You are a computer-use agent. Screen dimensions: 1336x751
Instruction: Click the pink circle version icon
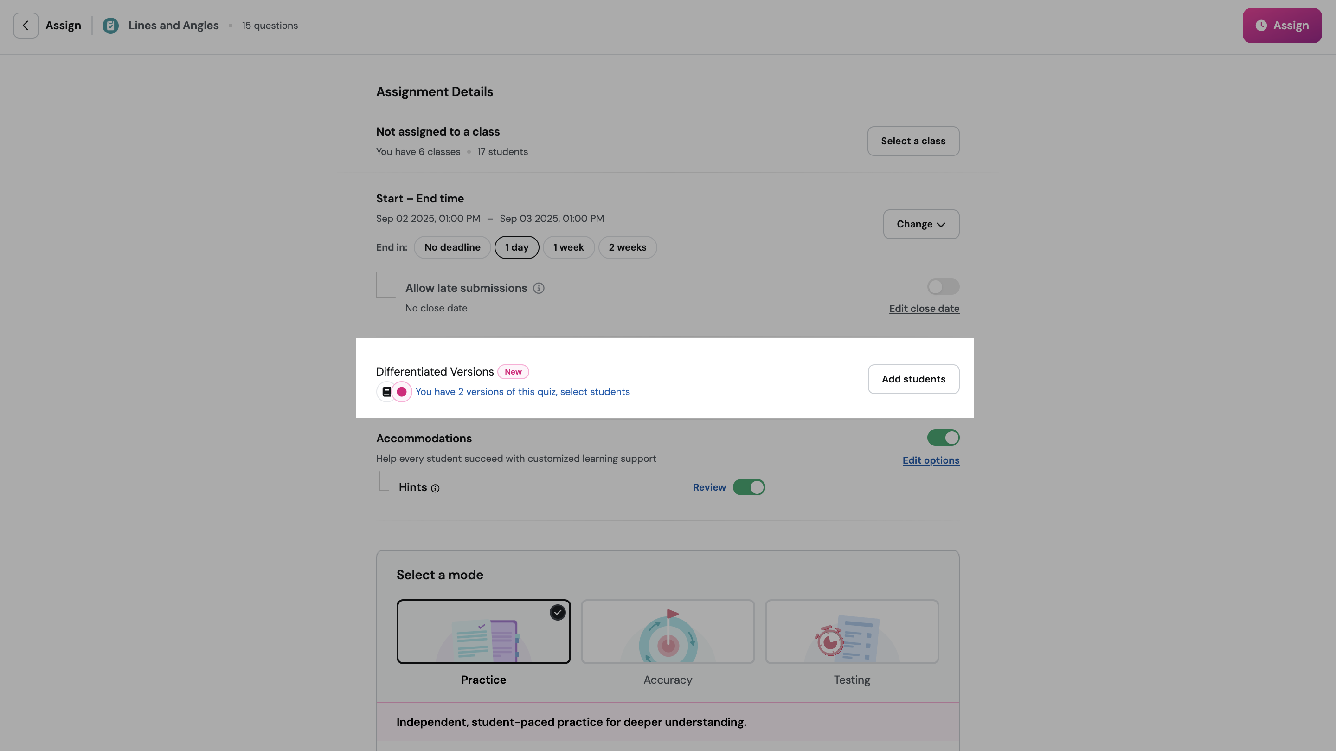click(x=401, y=392)
